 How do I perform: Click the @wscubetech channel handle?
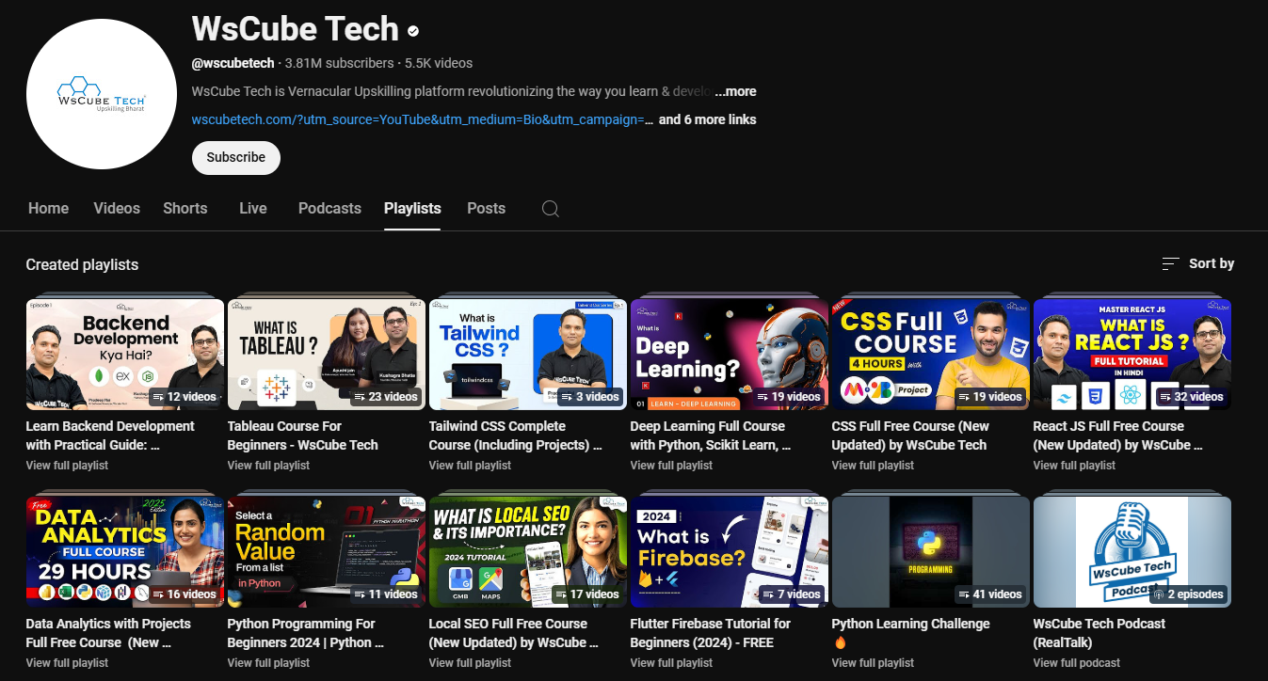click(x=233, y=63)
